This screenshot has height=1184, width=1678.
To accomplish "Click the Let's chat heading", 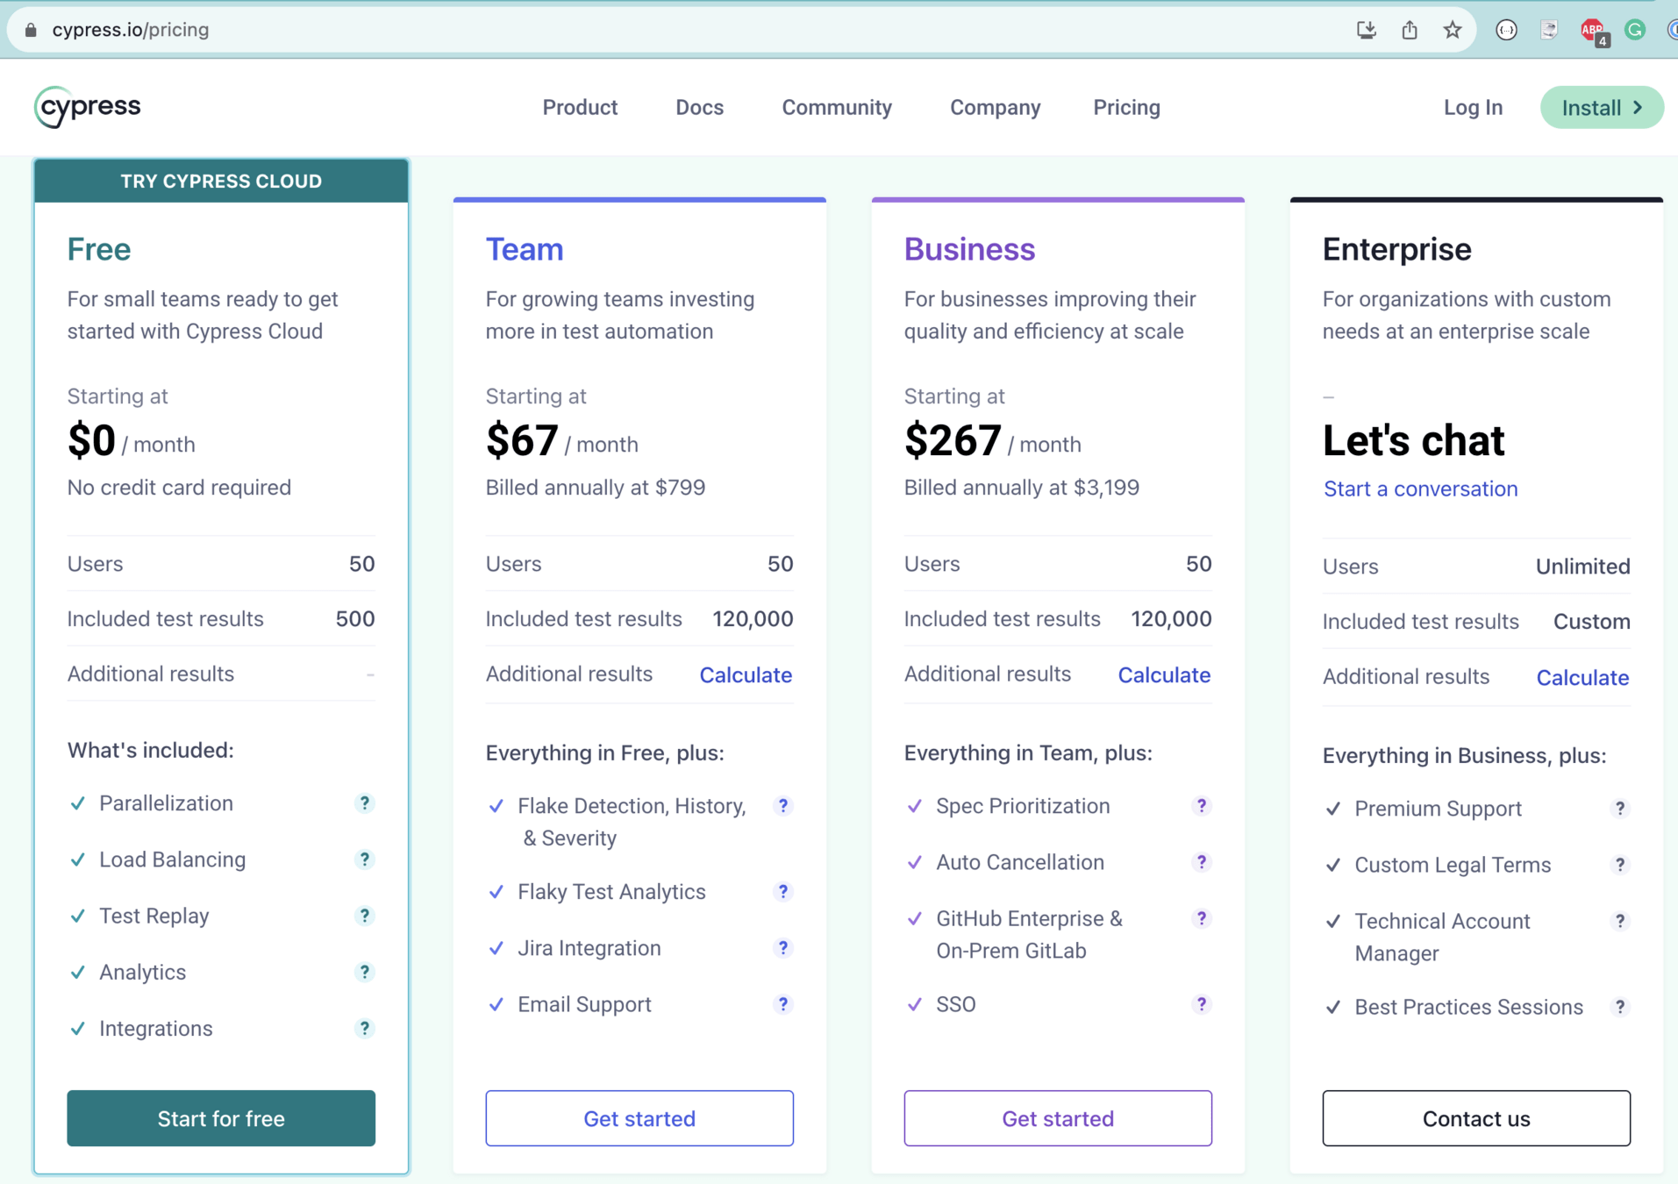I will pos(1413,440).
